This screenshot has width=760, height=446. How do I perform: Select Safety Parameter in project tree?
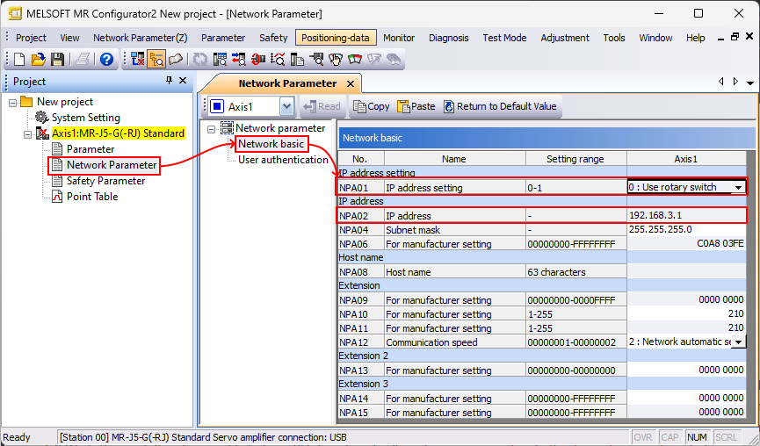pos(105,181)
